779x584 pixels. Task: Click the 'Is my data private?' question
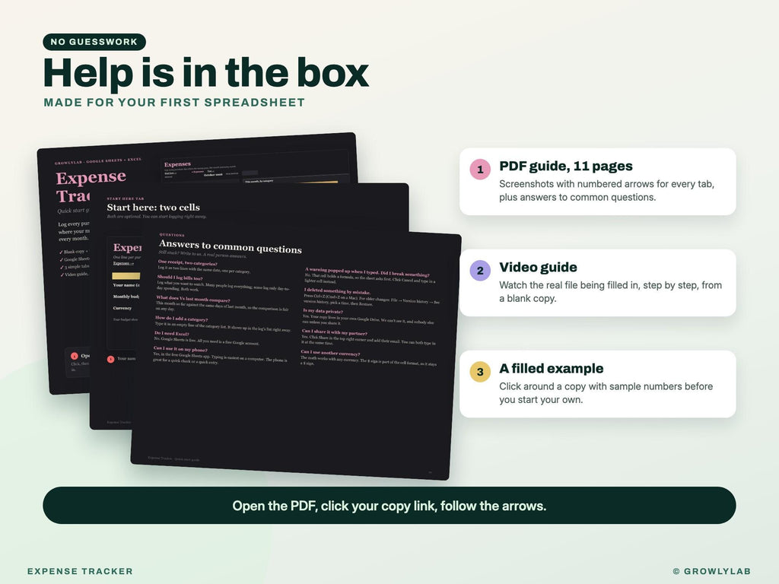tap(323, 311)
